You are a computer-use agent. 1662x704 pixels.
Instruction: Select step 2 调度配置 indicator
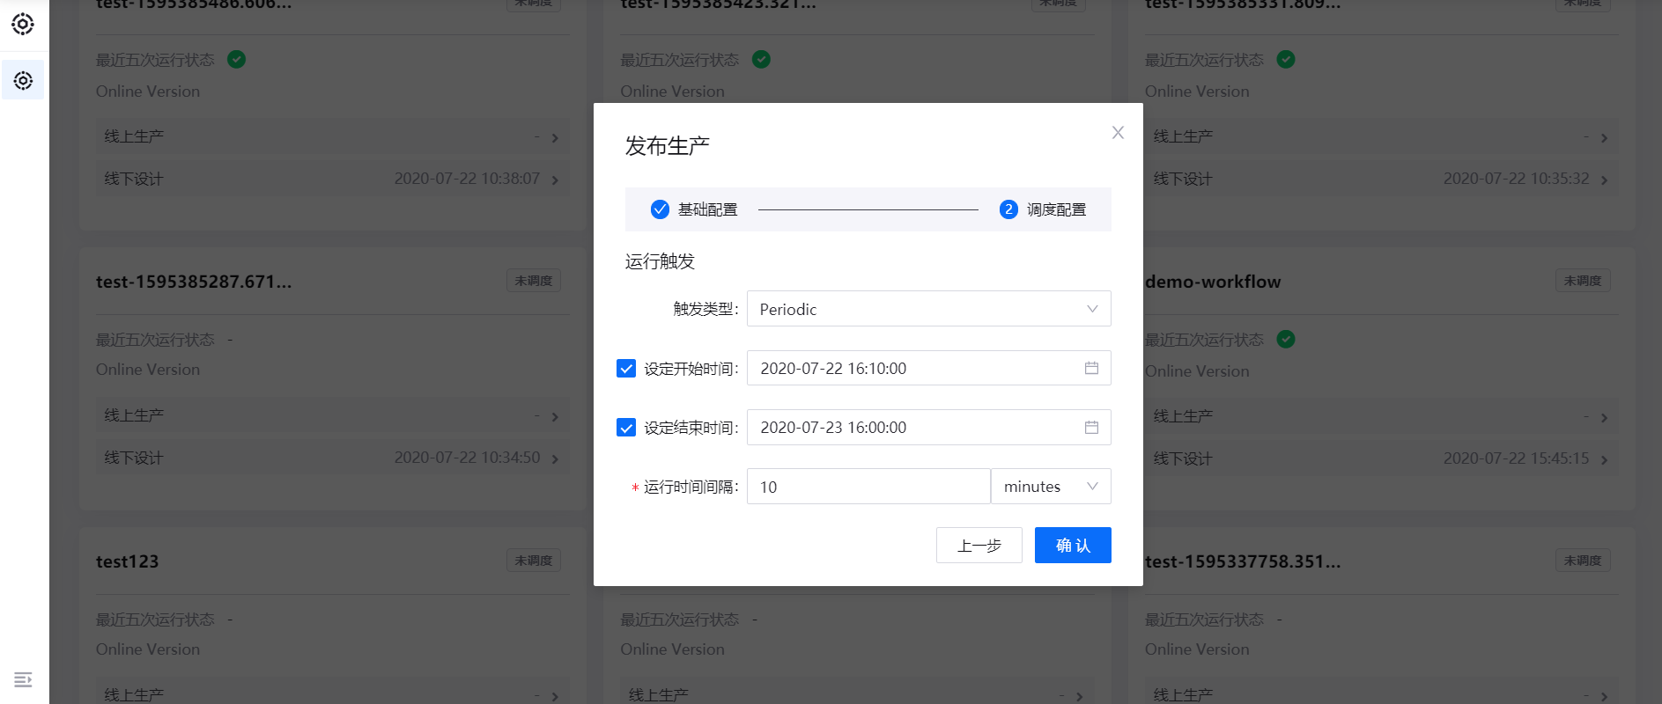pyautogui.click(x=1008, y=209)
